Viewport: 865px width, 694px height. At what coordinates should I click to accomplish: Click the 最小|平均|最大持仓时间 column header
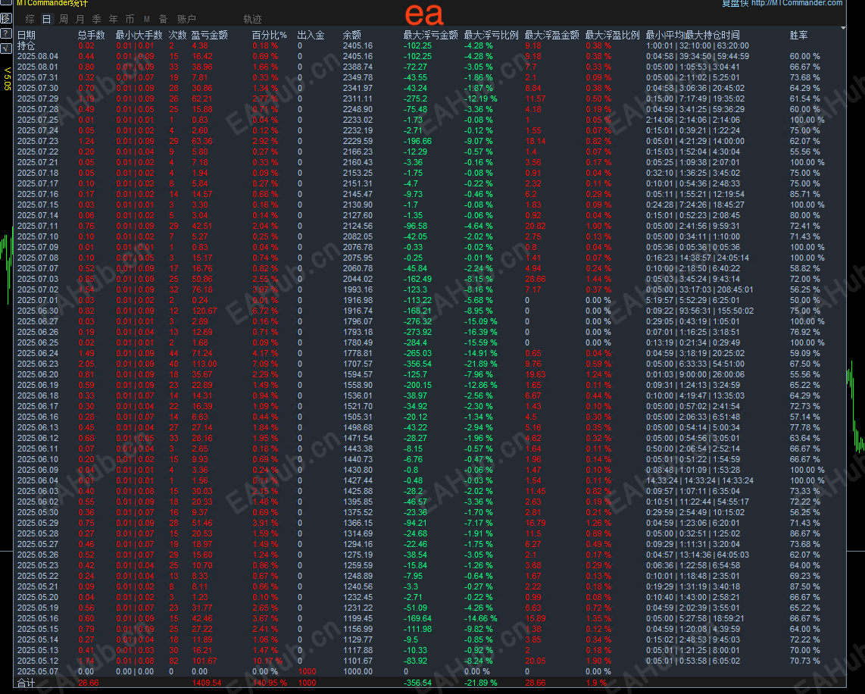[x=693, y=35]
